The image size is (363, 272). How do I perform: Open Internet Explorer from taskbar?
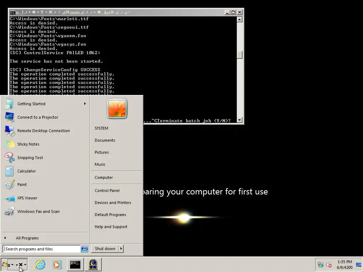pyautogui.click(x=40, y=264)
